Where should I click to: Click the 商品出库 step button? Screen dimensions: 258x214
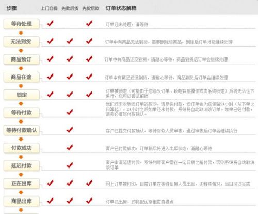(x=22, y=201)
